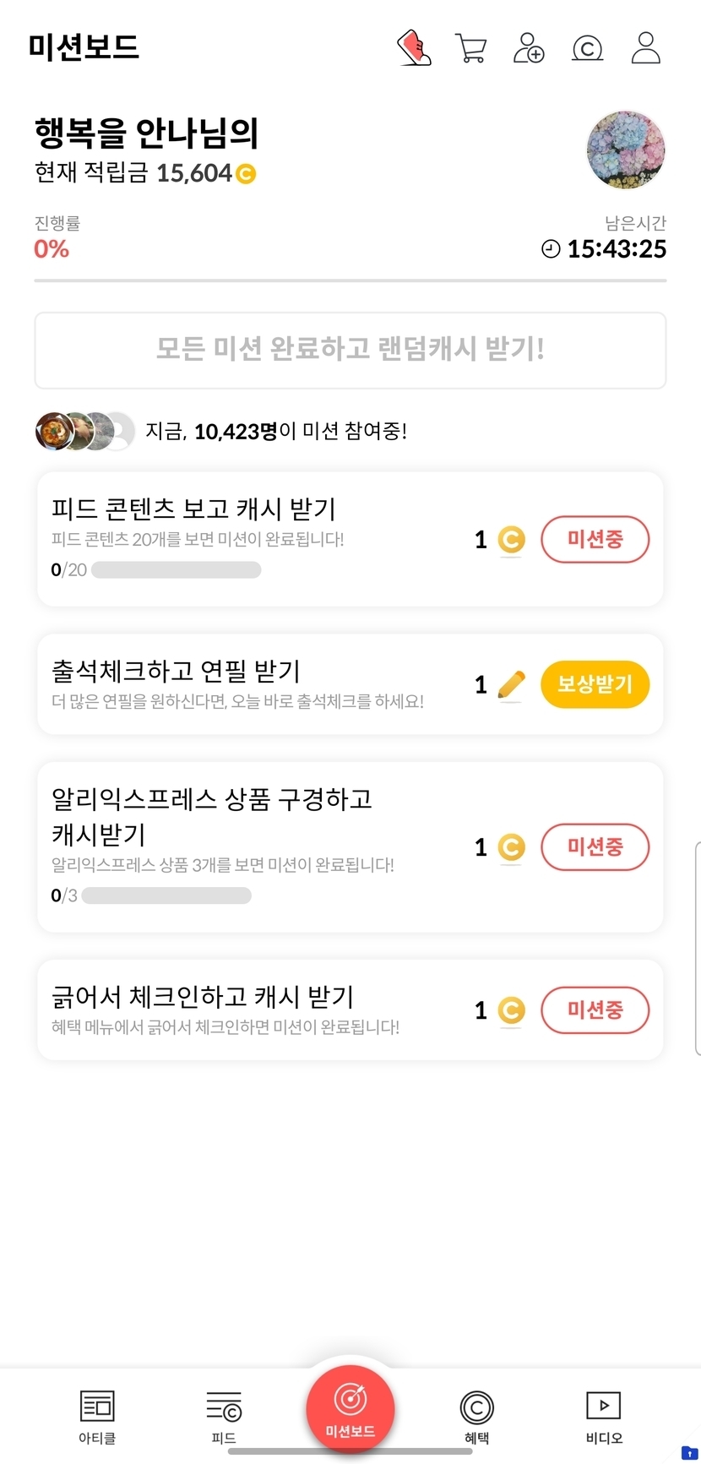Tap the red card icon in header

(x=414, y=48)
